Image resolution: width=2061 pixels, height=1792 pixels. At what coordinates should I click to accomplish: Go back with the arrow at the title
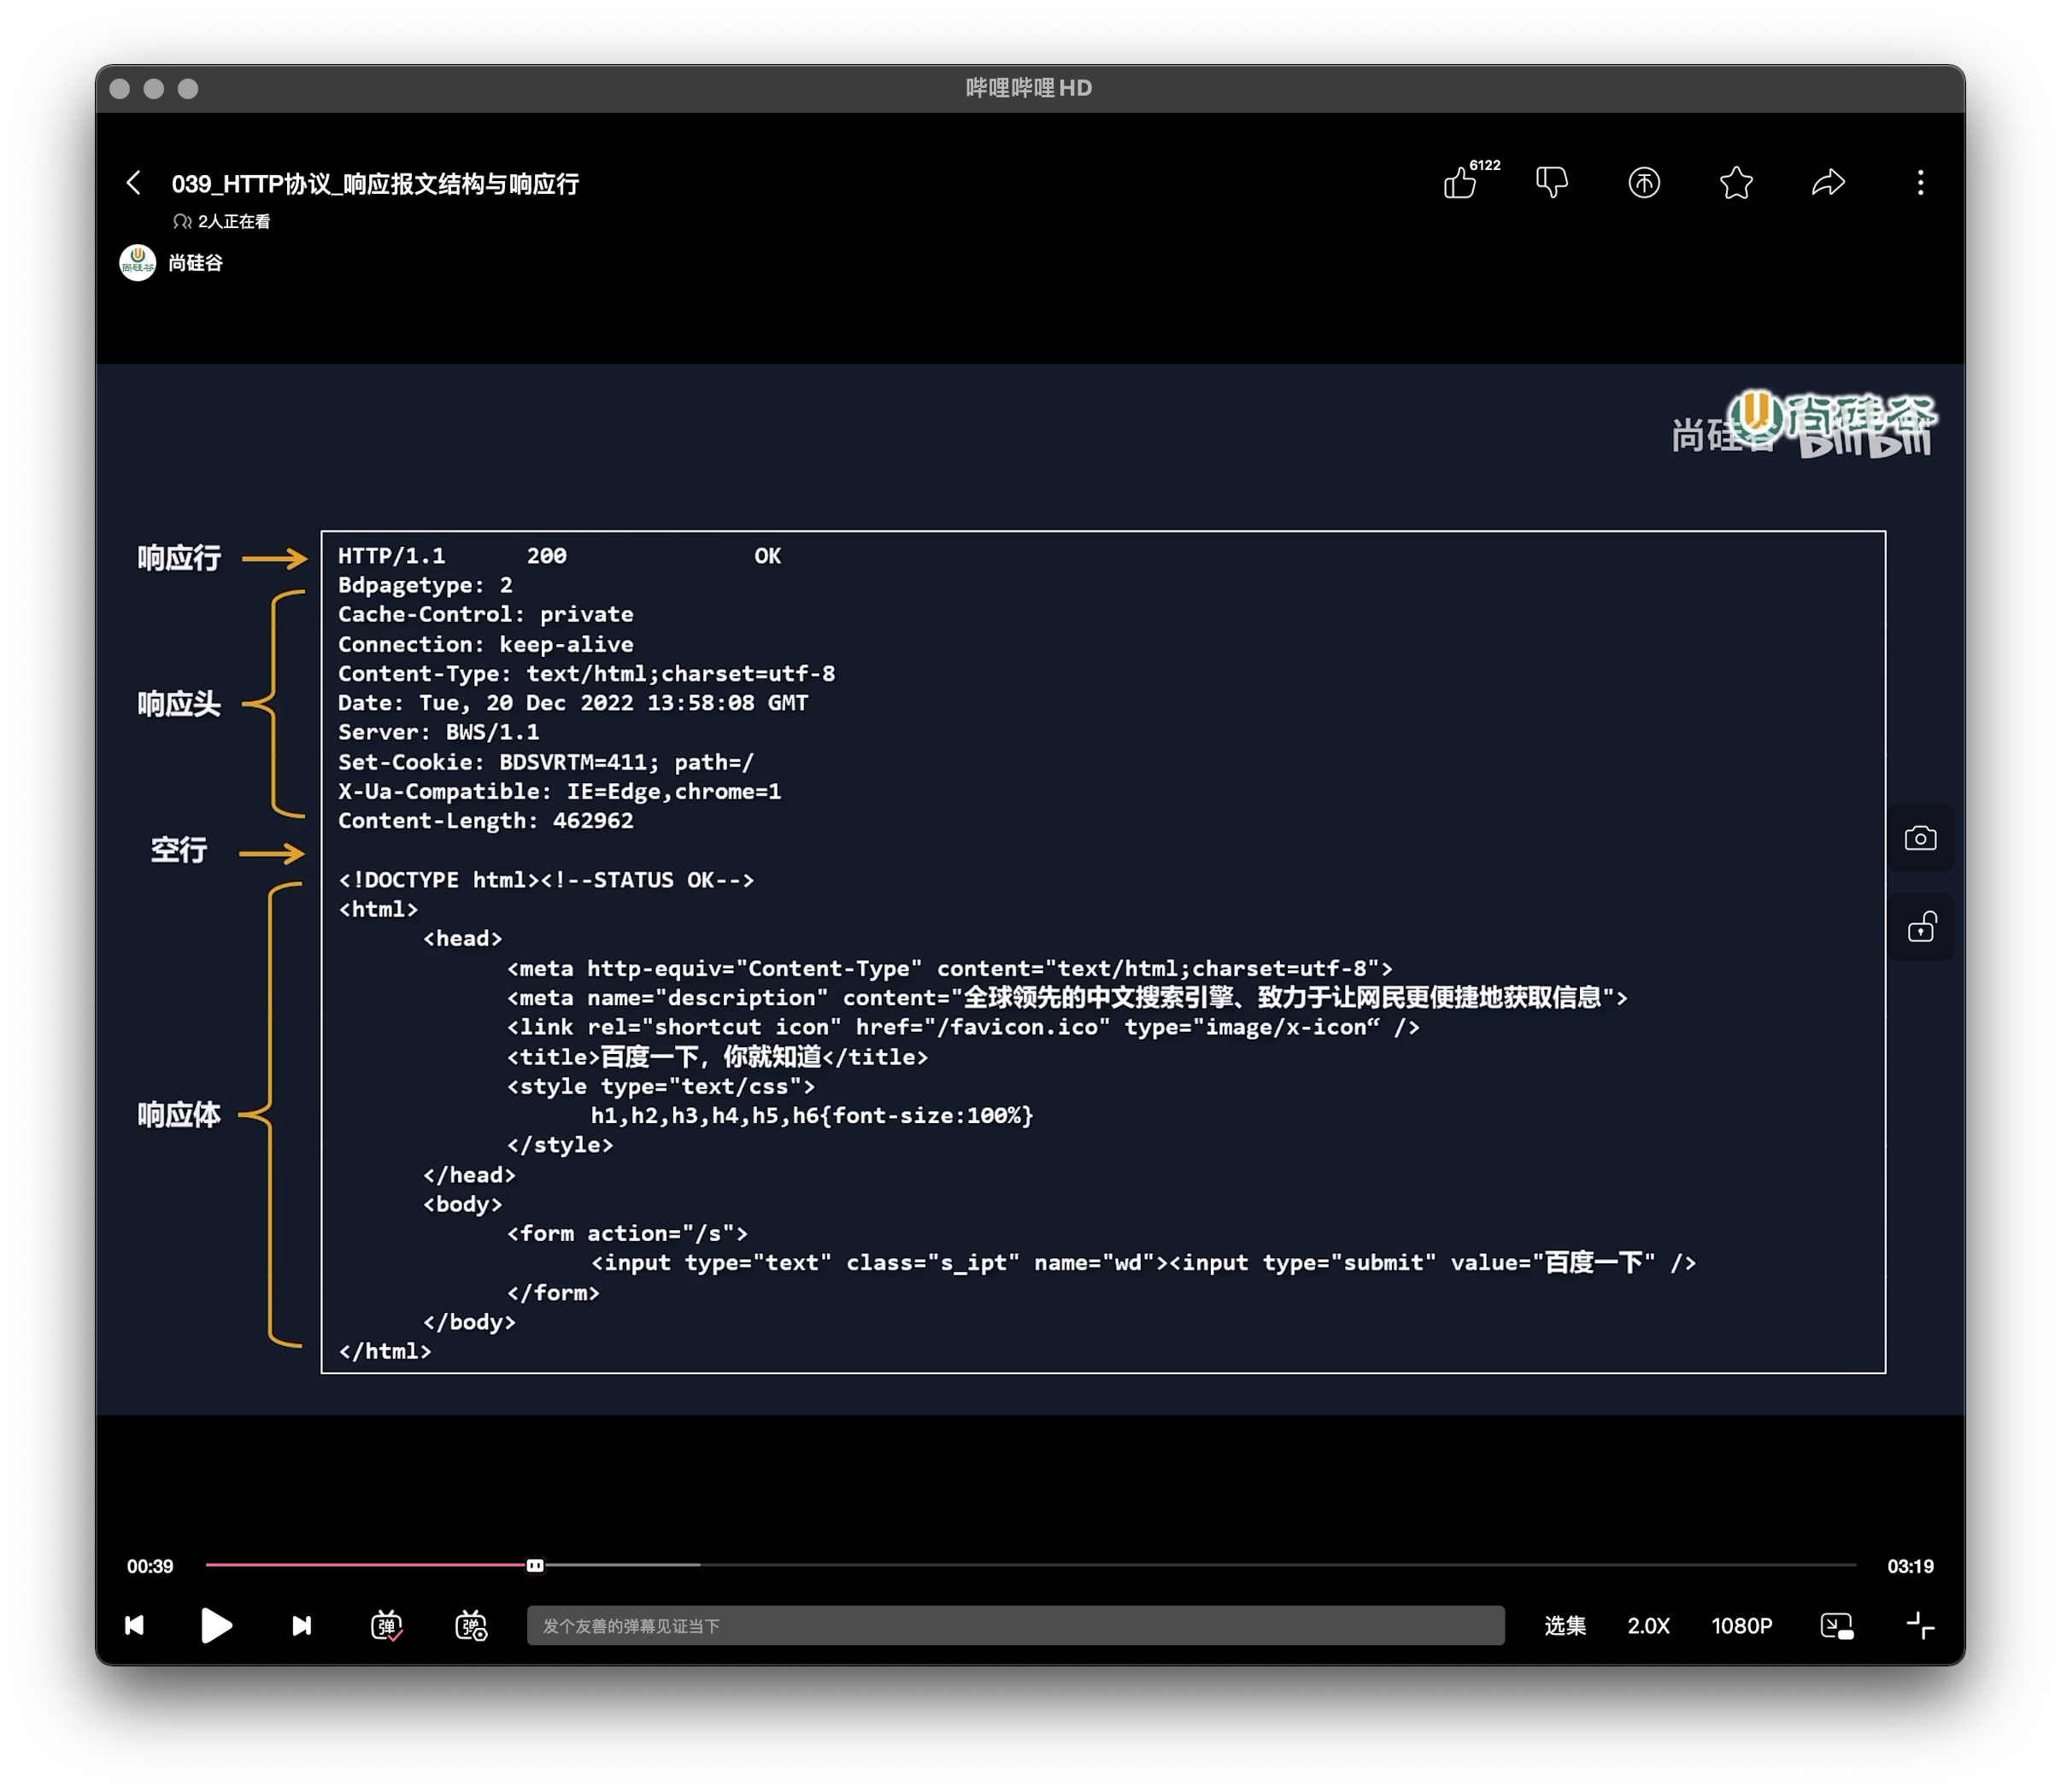[134, 183]
